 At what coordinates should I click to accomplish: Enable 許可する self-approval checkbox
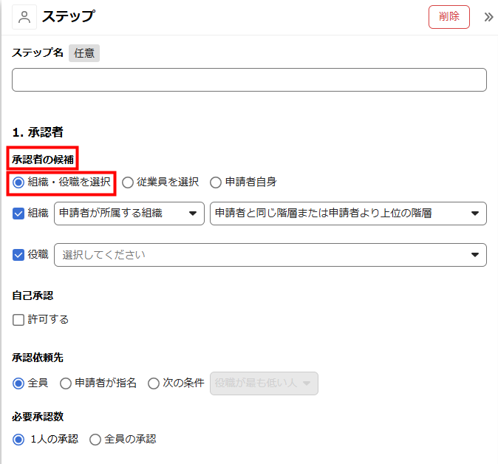[19, 320]
